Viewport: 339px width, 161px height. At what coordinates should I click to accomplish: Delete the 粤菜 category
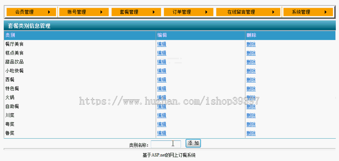[x=251, y=124]
